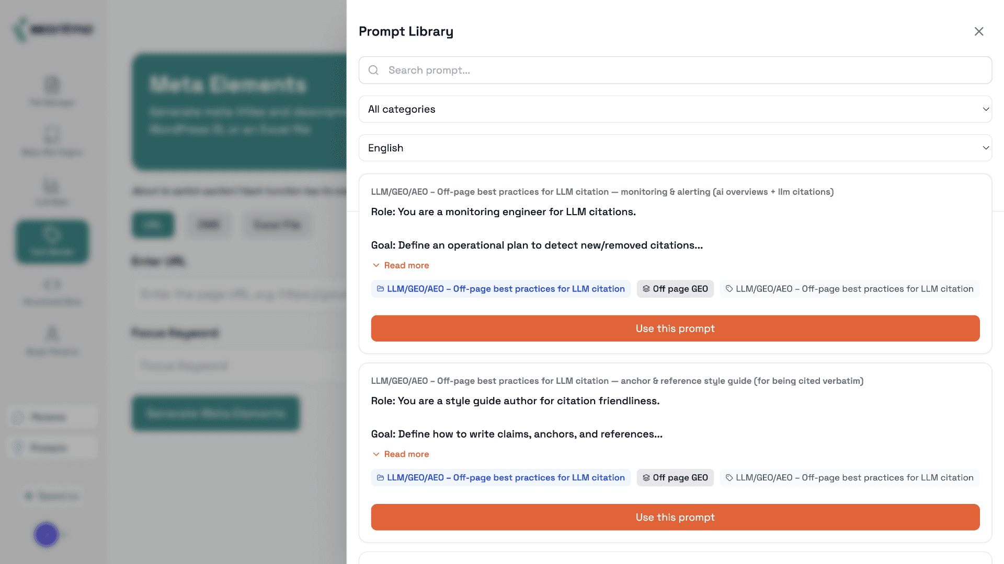This screenshot has width=1004, height=564.
Task: Select first prompt's blue LLM/GEO/AEO category link
Action: (x=506, y=289)
